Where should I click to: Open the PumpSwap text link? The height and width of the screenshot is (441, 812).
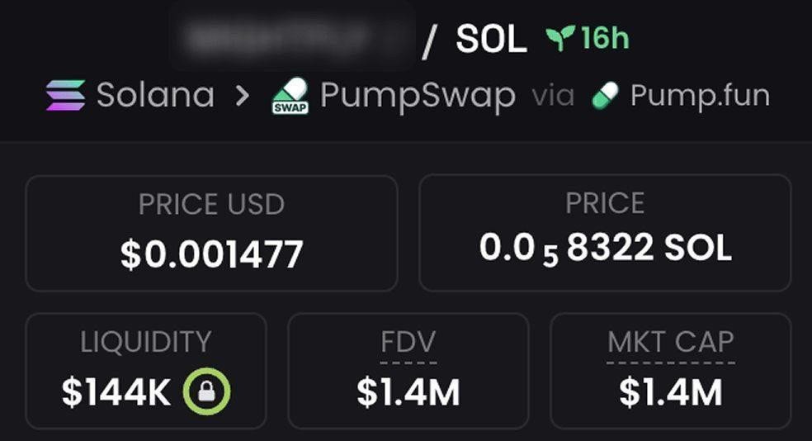(x=418, y=96)
